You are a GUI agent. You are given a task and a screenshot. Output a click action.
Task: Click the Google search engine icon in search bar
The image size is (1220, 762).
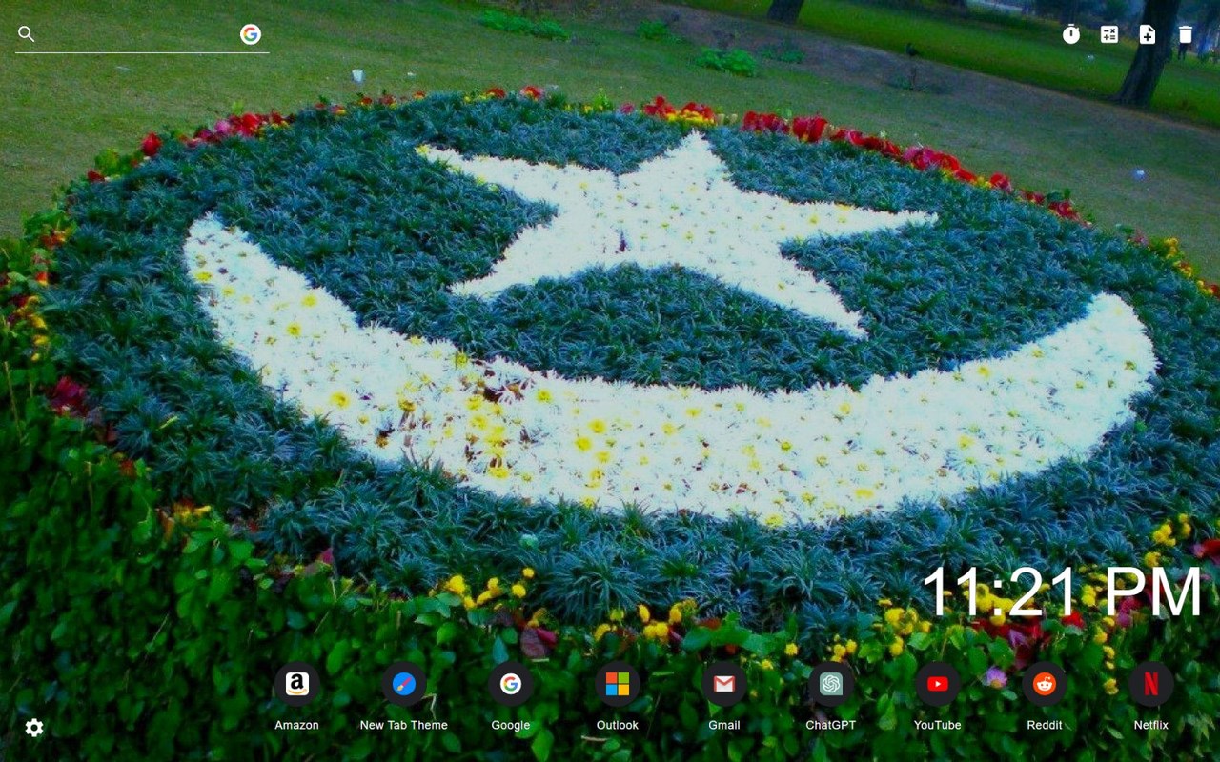pos(251,34)
